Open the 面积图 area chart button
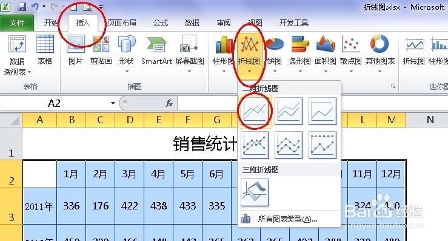The height and width of the screenshot is (241, 448). coord(326,53)
